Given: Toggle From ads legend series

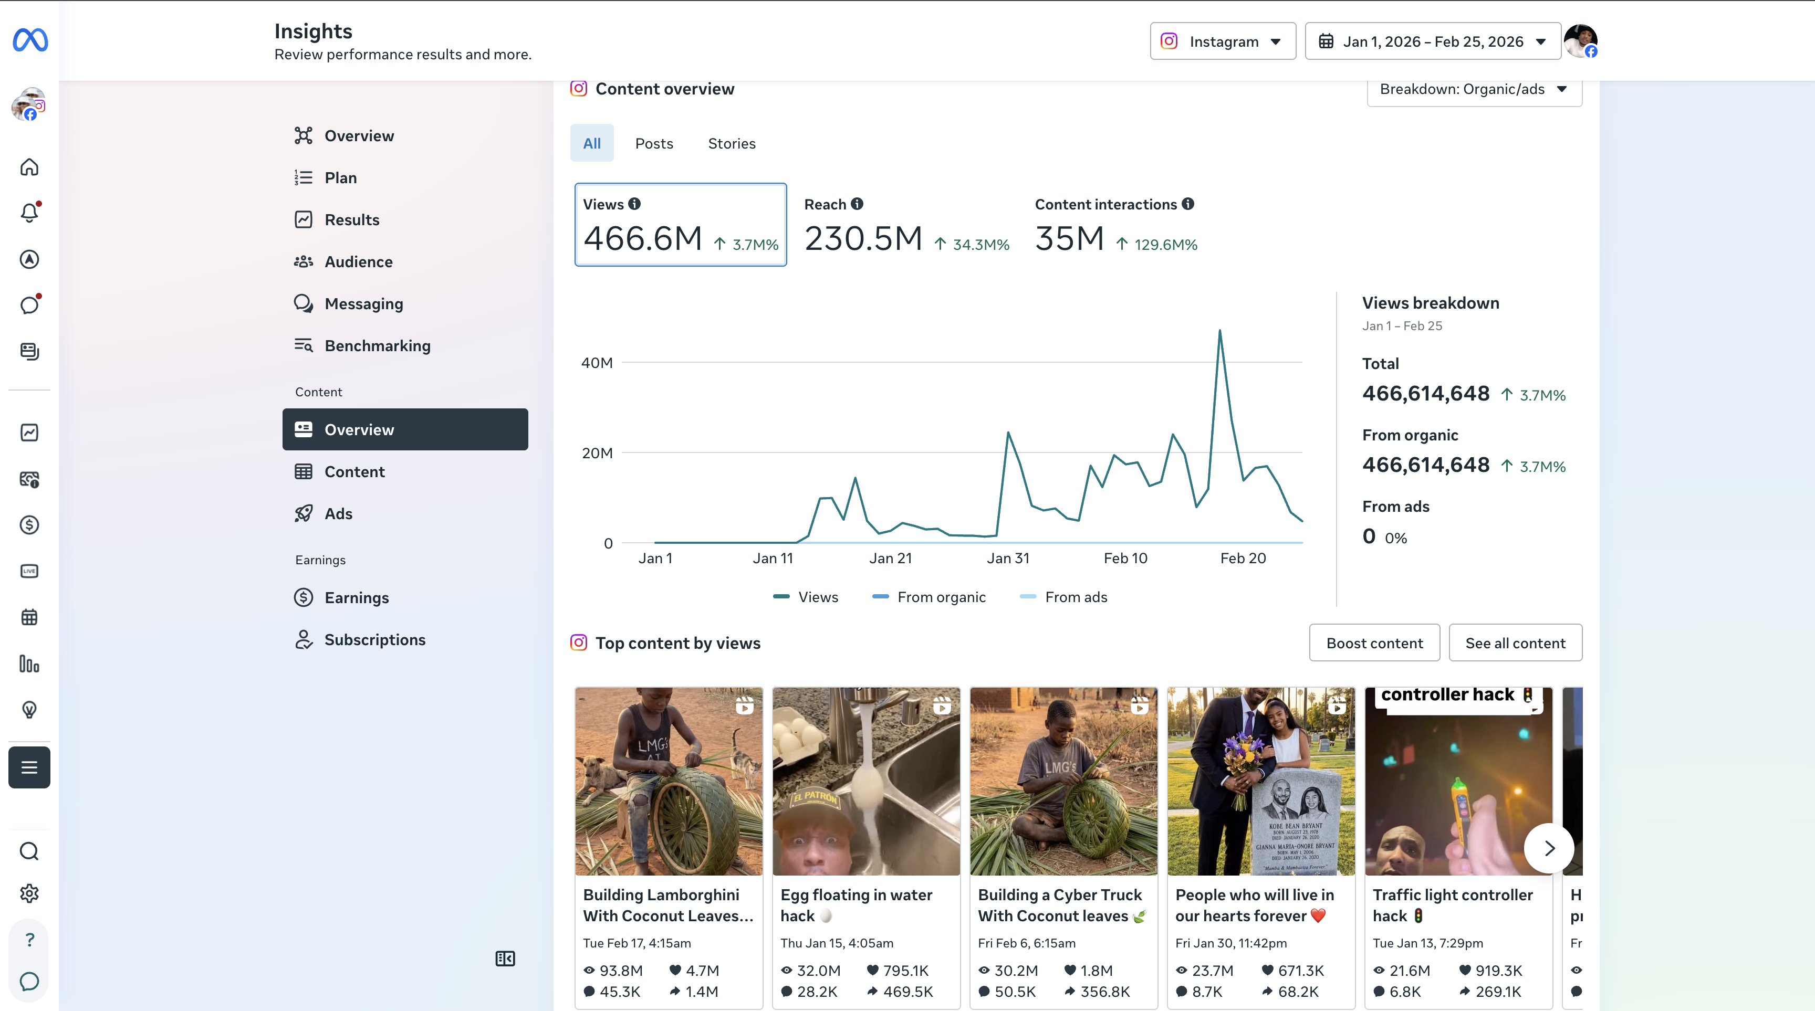Looking at the screenshot, I should pyautogui.click(x=1063, y=597).
